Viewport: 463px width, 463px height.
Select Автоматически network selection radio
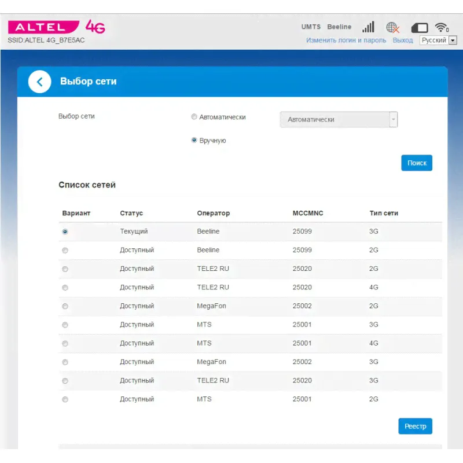(194, 117)
